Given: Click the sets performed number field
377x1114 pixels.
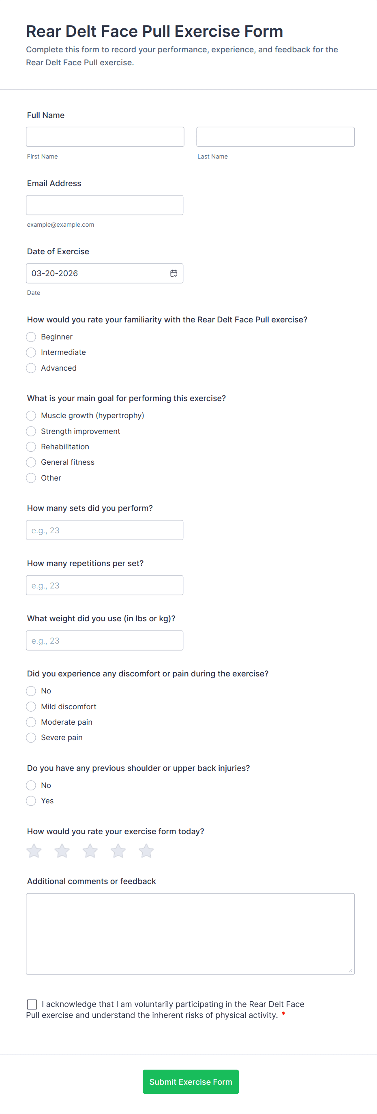Looking at the screenshot, I should pos(105,530).
